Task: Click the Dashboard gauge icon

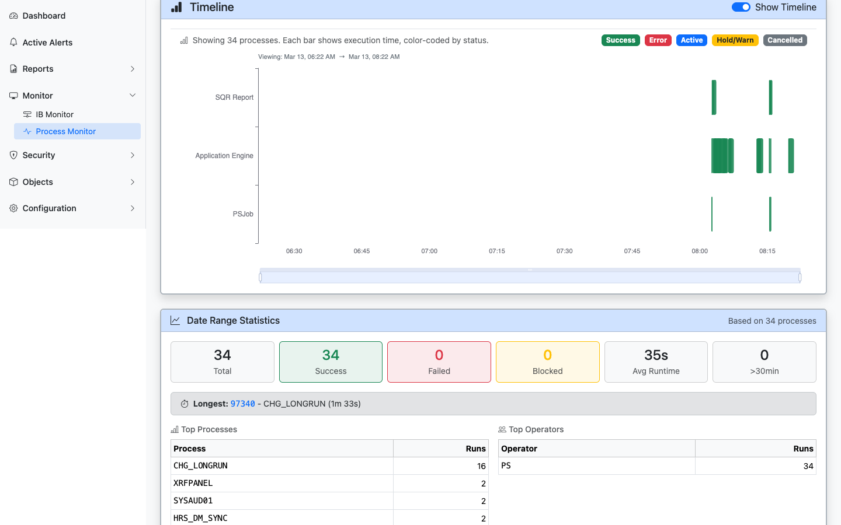Action: tap(13, 16)
